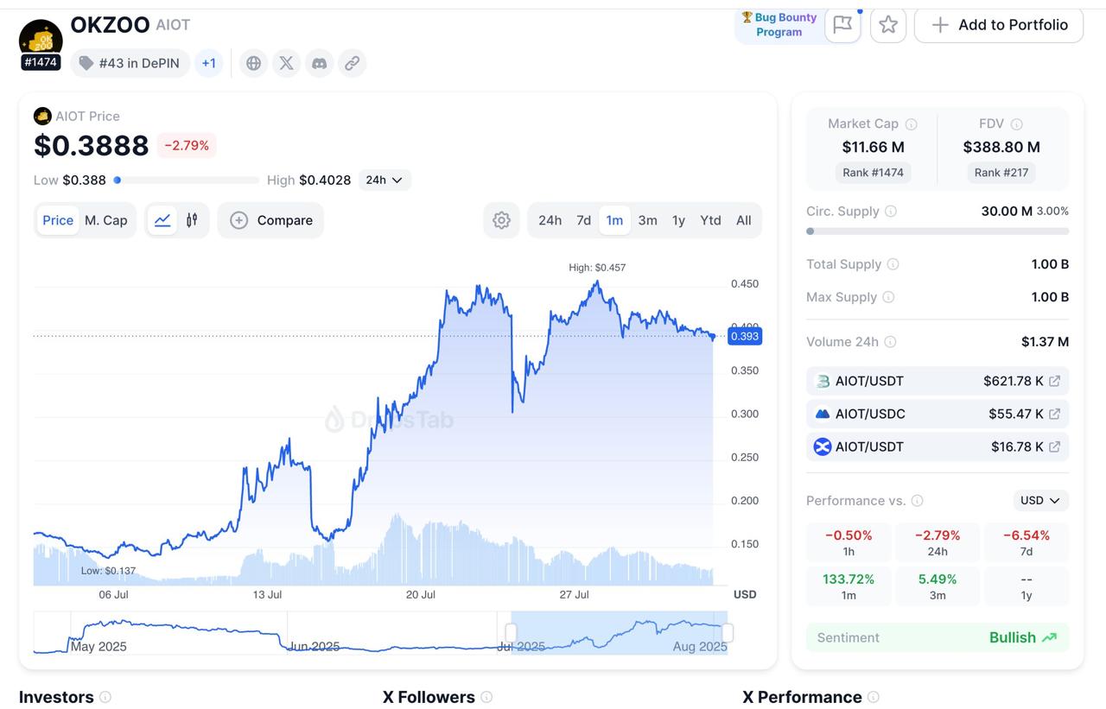Open the Discord server icon
Image resolution: width=1106 pixels, height=709 pixels.
319,63
